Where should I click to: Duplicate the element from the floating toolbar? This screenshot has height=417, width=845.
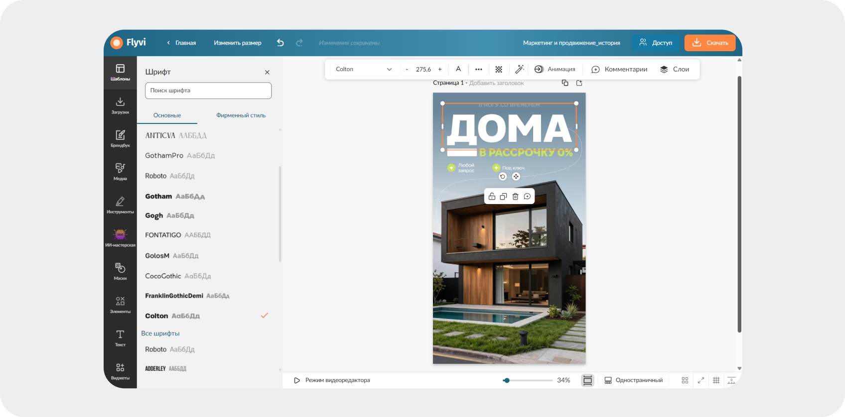[504, 197]
